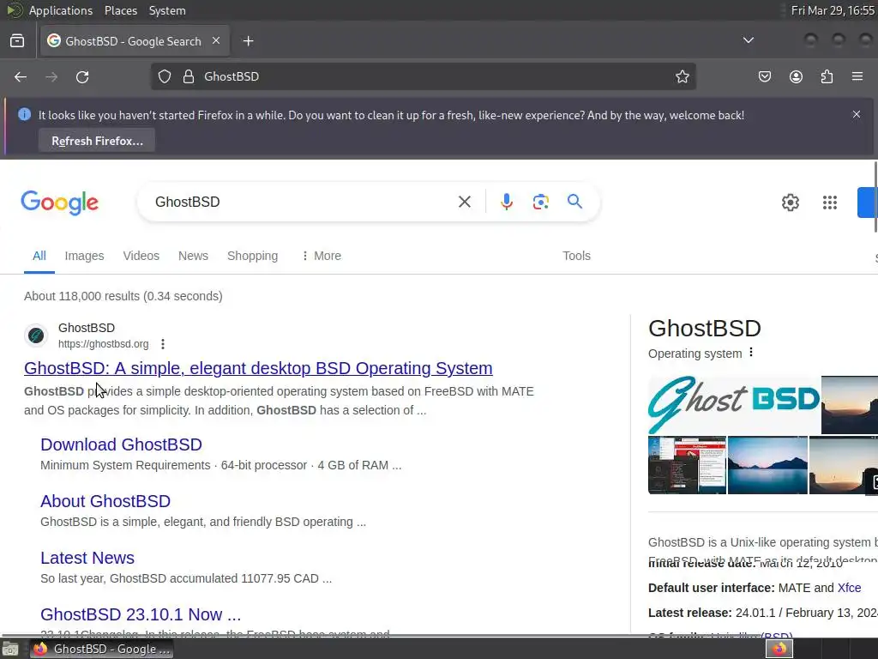Open knowledge panel options dots by Operating system

(x=751, y=353)
